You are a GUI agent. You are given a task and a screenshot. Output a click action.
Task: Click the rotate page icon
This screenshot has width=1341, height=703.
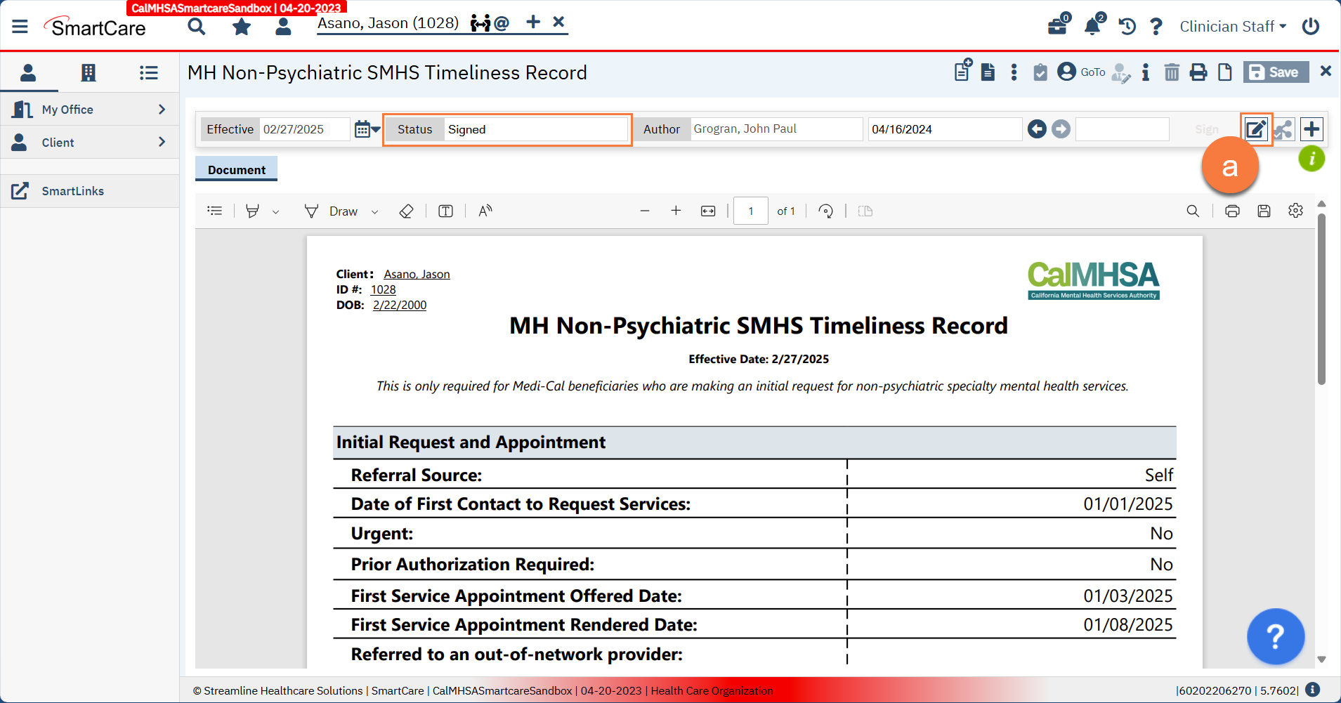click(826, 211)
